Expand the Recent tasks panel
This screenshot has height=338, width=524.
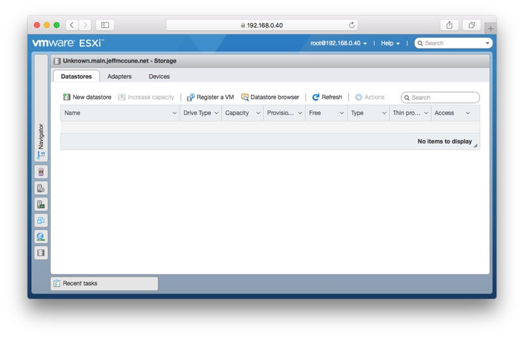click(x=104, y=284)
